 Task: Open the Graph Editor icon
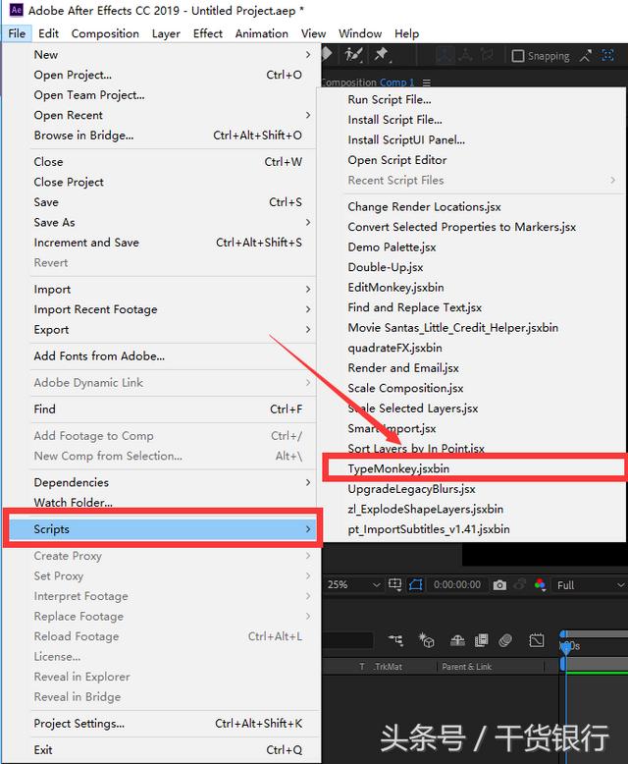tap(537, 640)
